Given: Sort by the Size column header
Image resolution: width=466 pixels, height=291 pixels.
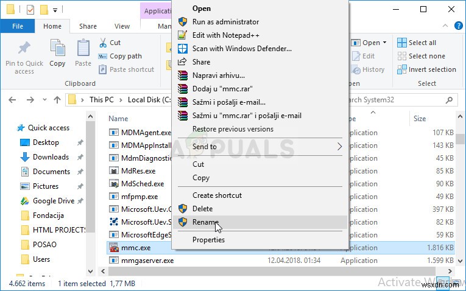Looking at the screenshot, I should pyautogui.click(x=420, y=119).
